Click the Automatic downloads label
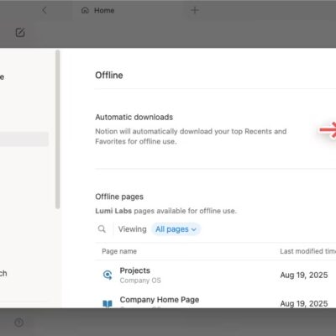The image size is (336, 336). click(x=134, y=117)
